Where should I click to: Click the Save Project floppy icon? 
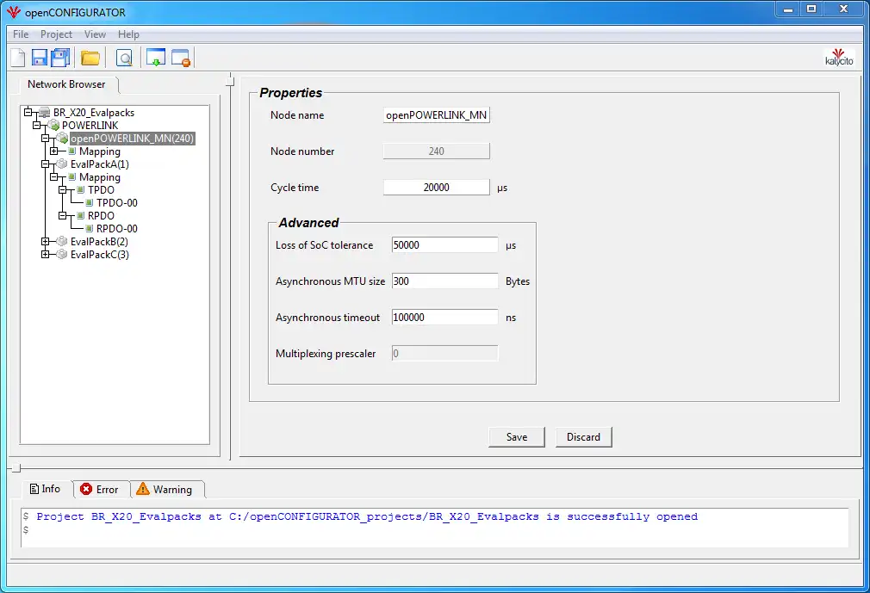coord(40,58)
